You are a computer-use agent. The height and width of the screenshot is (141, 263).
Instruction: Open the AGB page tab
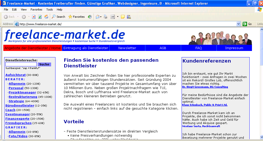pyautogui.click(x=163, y=48)
